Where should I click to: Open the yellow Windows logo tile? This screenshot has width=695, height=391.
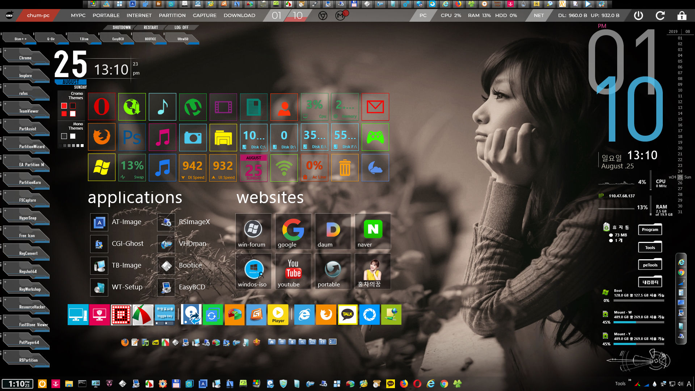(102, 168)
